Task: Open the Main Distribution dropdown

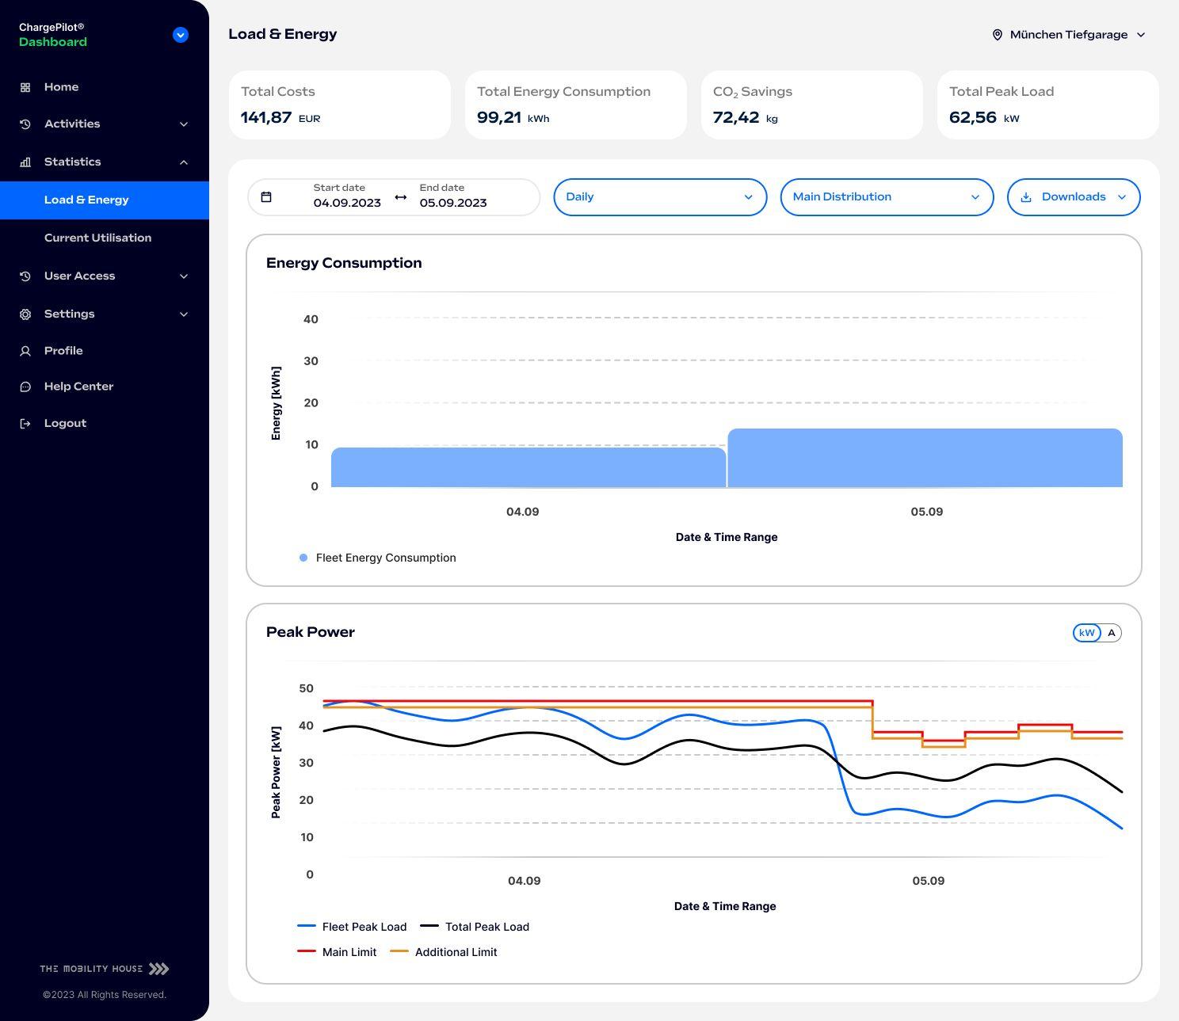Action: pyautogui.click(x=887, y=196)
